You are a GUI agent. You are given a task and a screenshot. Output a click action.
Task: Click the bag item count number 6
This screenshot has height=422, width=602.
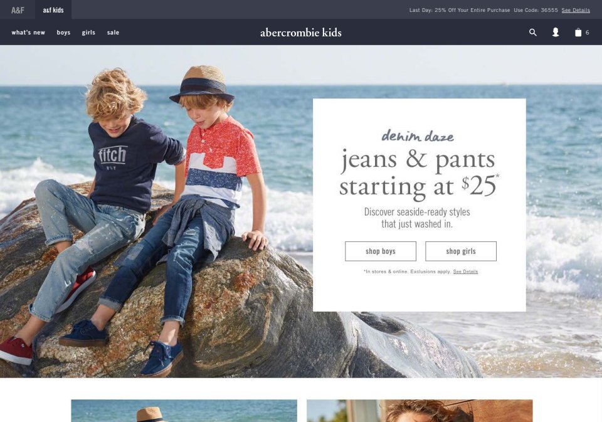(587, 33)
